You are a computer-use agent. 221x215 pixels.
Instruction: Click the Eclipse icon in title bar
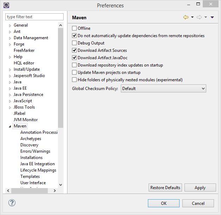tap(6, 5)
